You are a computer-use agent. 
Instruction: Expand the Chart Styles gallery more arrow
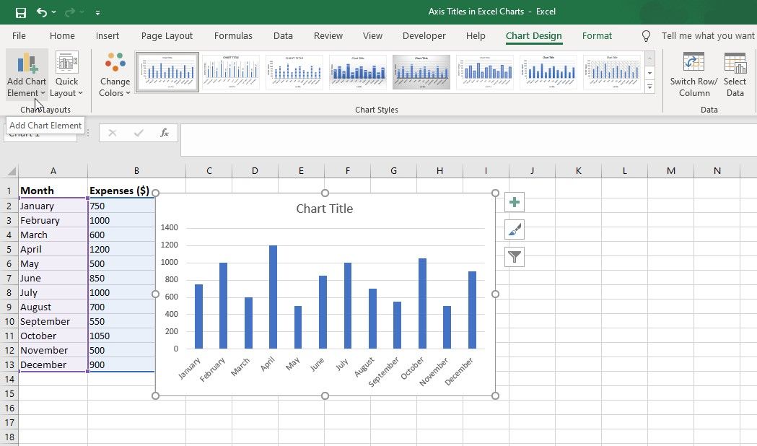pos(649,87)
